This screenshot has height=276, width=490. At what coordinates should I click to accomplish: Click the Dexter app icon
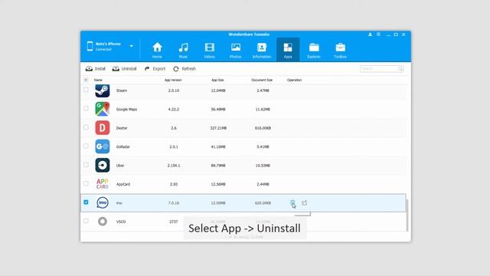[x=103, y=128]
